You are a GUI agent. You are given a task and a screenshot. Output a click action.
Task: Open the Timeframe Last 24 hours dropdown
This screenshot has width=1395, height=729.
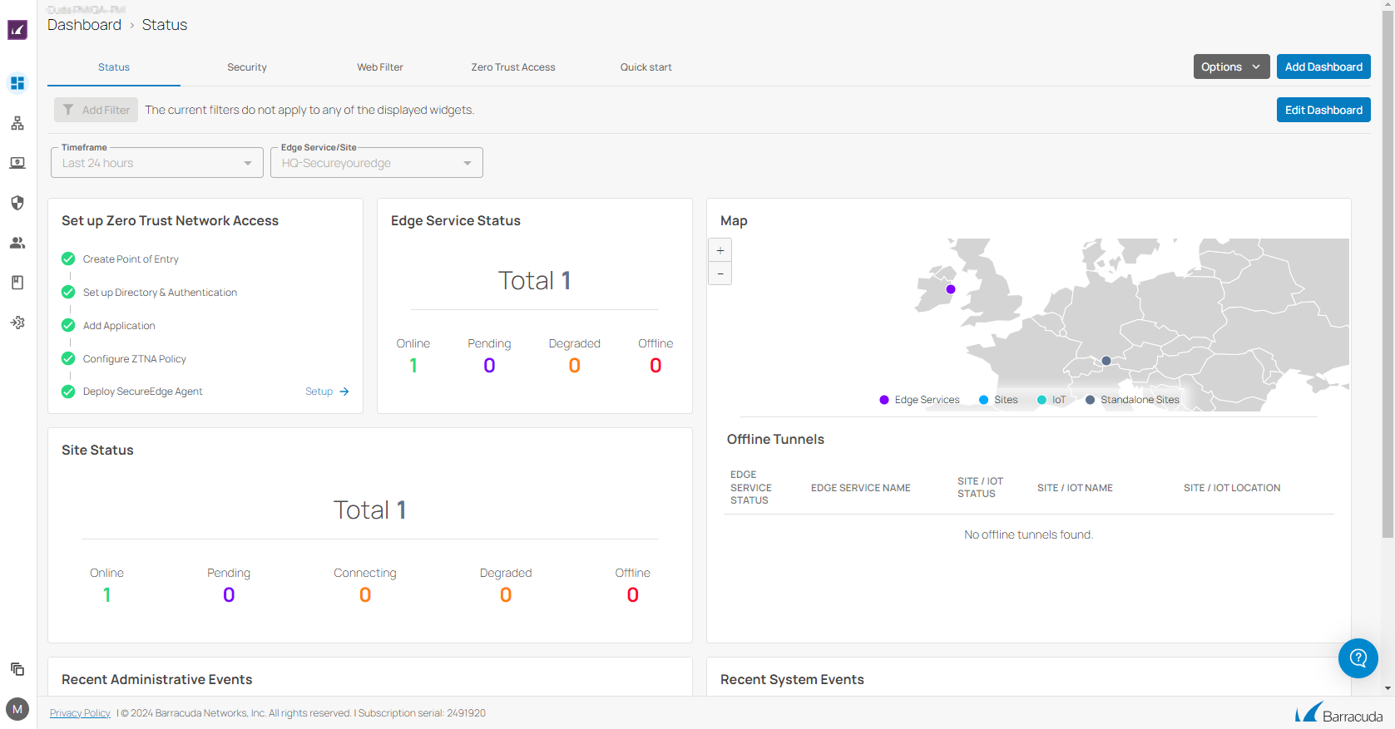click(157, 163)
